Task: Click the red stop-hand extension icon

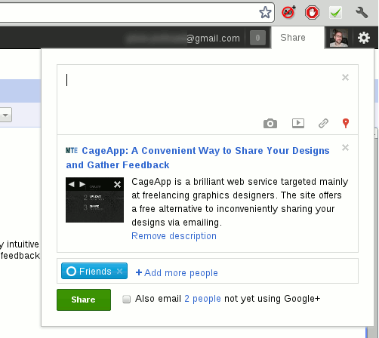Action: (x=312, y=13)
